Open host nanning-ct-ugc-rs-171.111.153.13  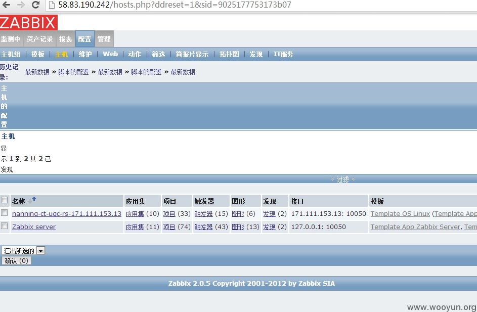(67, 214)
